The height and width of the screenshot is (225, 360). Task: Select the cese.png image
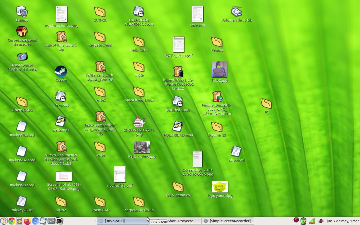click(197, 14)
